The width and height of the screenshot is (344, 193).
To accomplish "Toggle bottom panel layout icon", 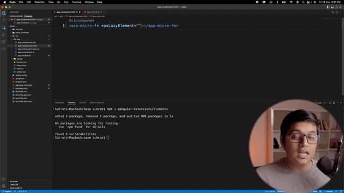I will (332, 7).
